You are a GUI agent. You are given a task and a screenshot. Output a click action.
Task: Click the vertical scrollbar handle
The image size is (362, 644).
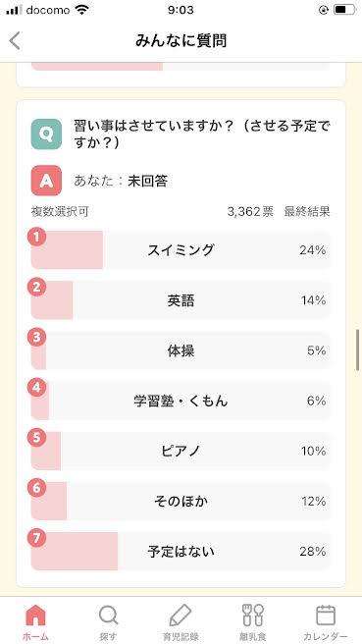point(358,349)
